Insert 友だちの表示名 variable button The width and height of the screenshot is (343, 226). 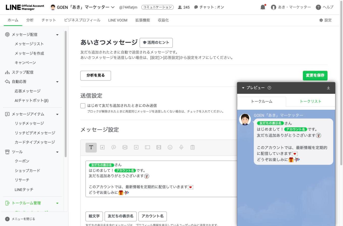(121, 216)
